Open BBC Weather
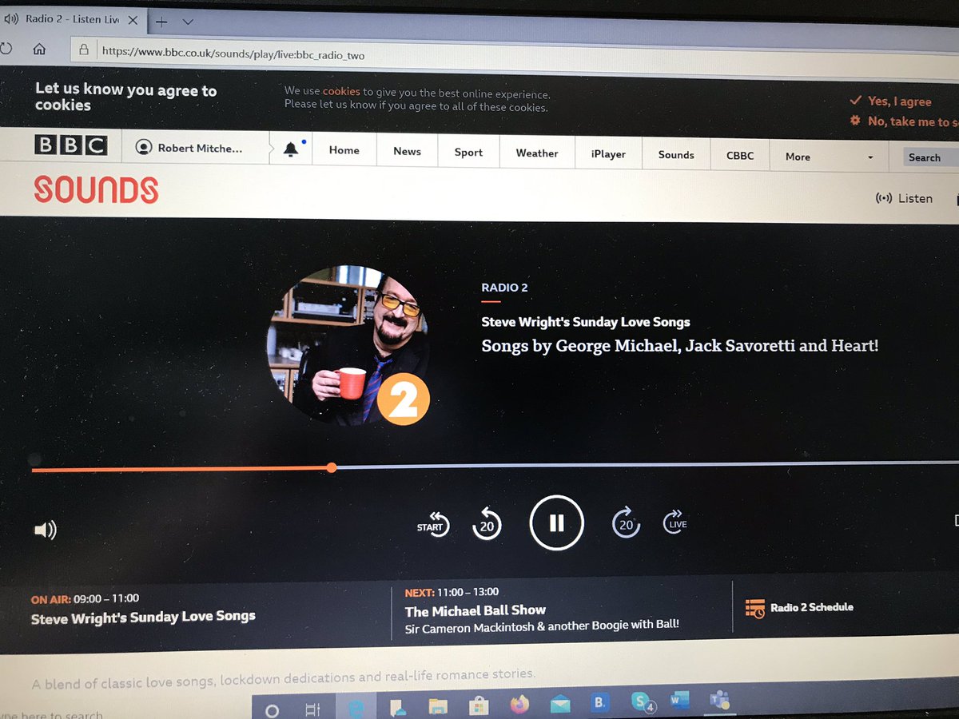Viewport: 959px width, 719px height. coord(537,153)
